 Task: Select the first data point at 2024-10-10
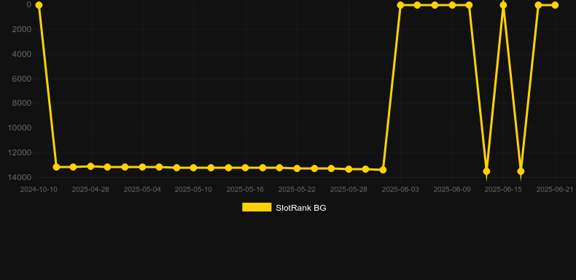(39, 5)
